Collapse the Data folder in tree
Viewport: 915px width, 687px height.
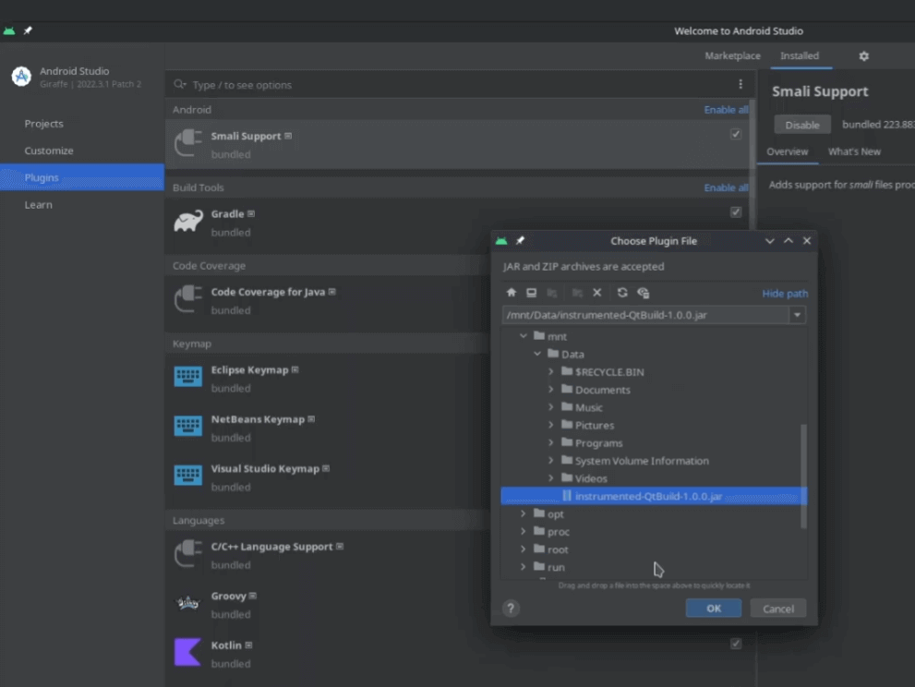click(x=537, y=354)
